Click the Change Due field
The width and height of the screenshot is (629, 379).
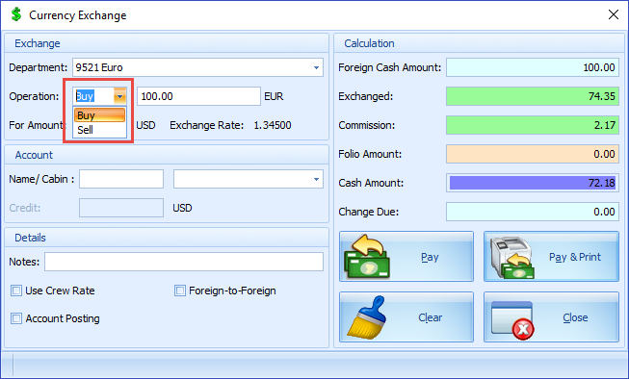click(533, 212)
